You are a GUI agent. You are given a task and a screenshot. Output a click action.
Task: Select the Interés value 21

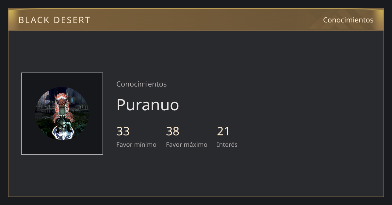(223, 131)
